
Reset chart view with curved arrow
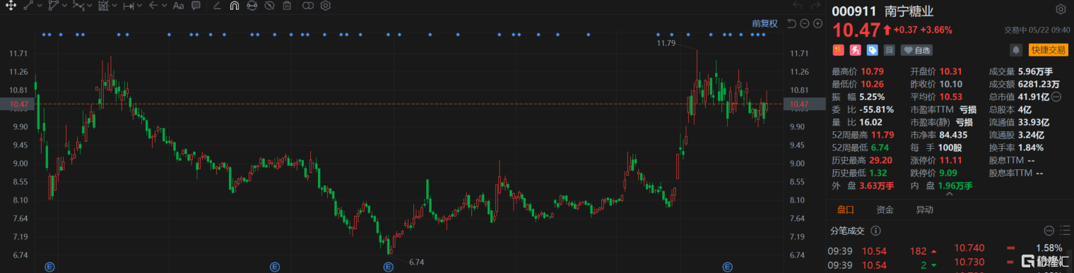click(792, 23)
